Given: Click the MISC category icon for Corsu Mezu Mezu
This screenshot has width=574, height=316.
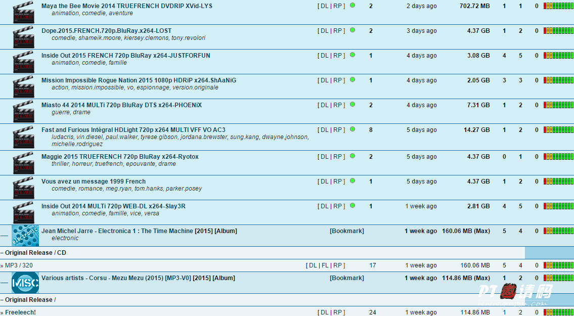Looking at the screenshot, I should [x=25, y=282].
